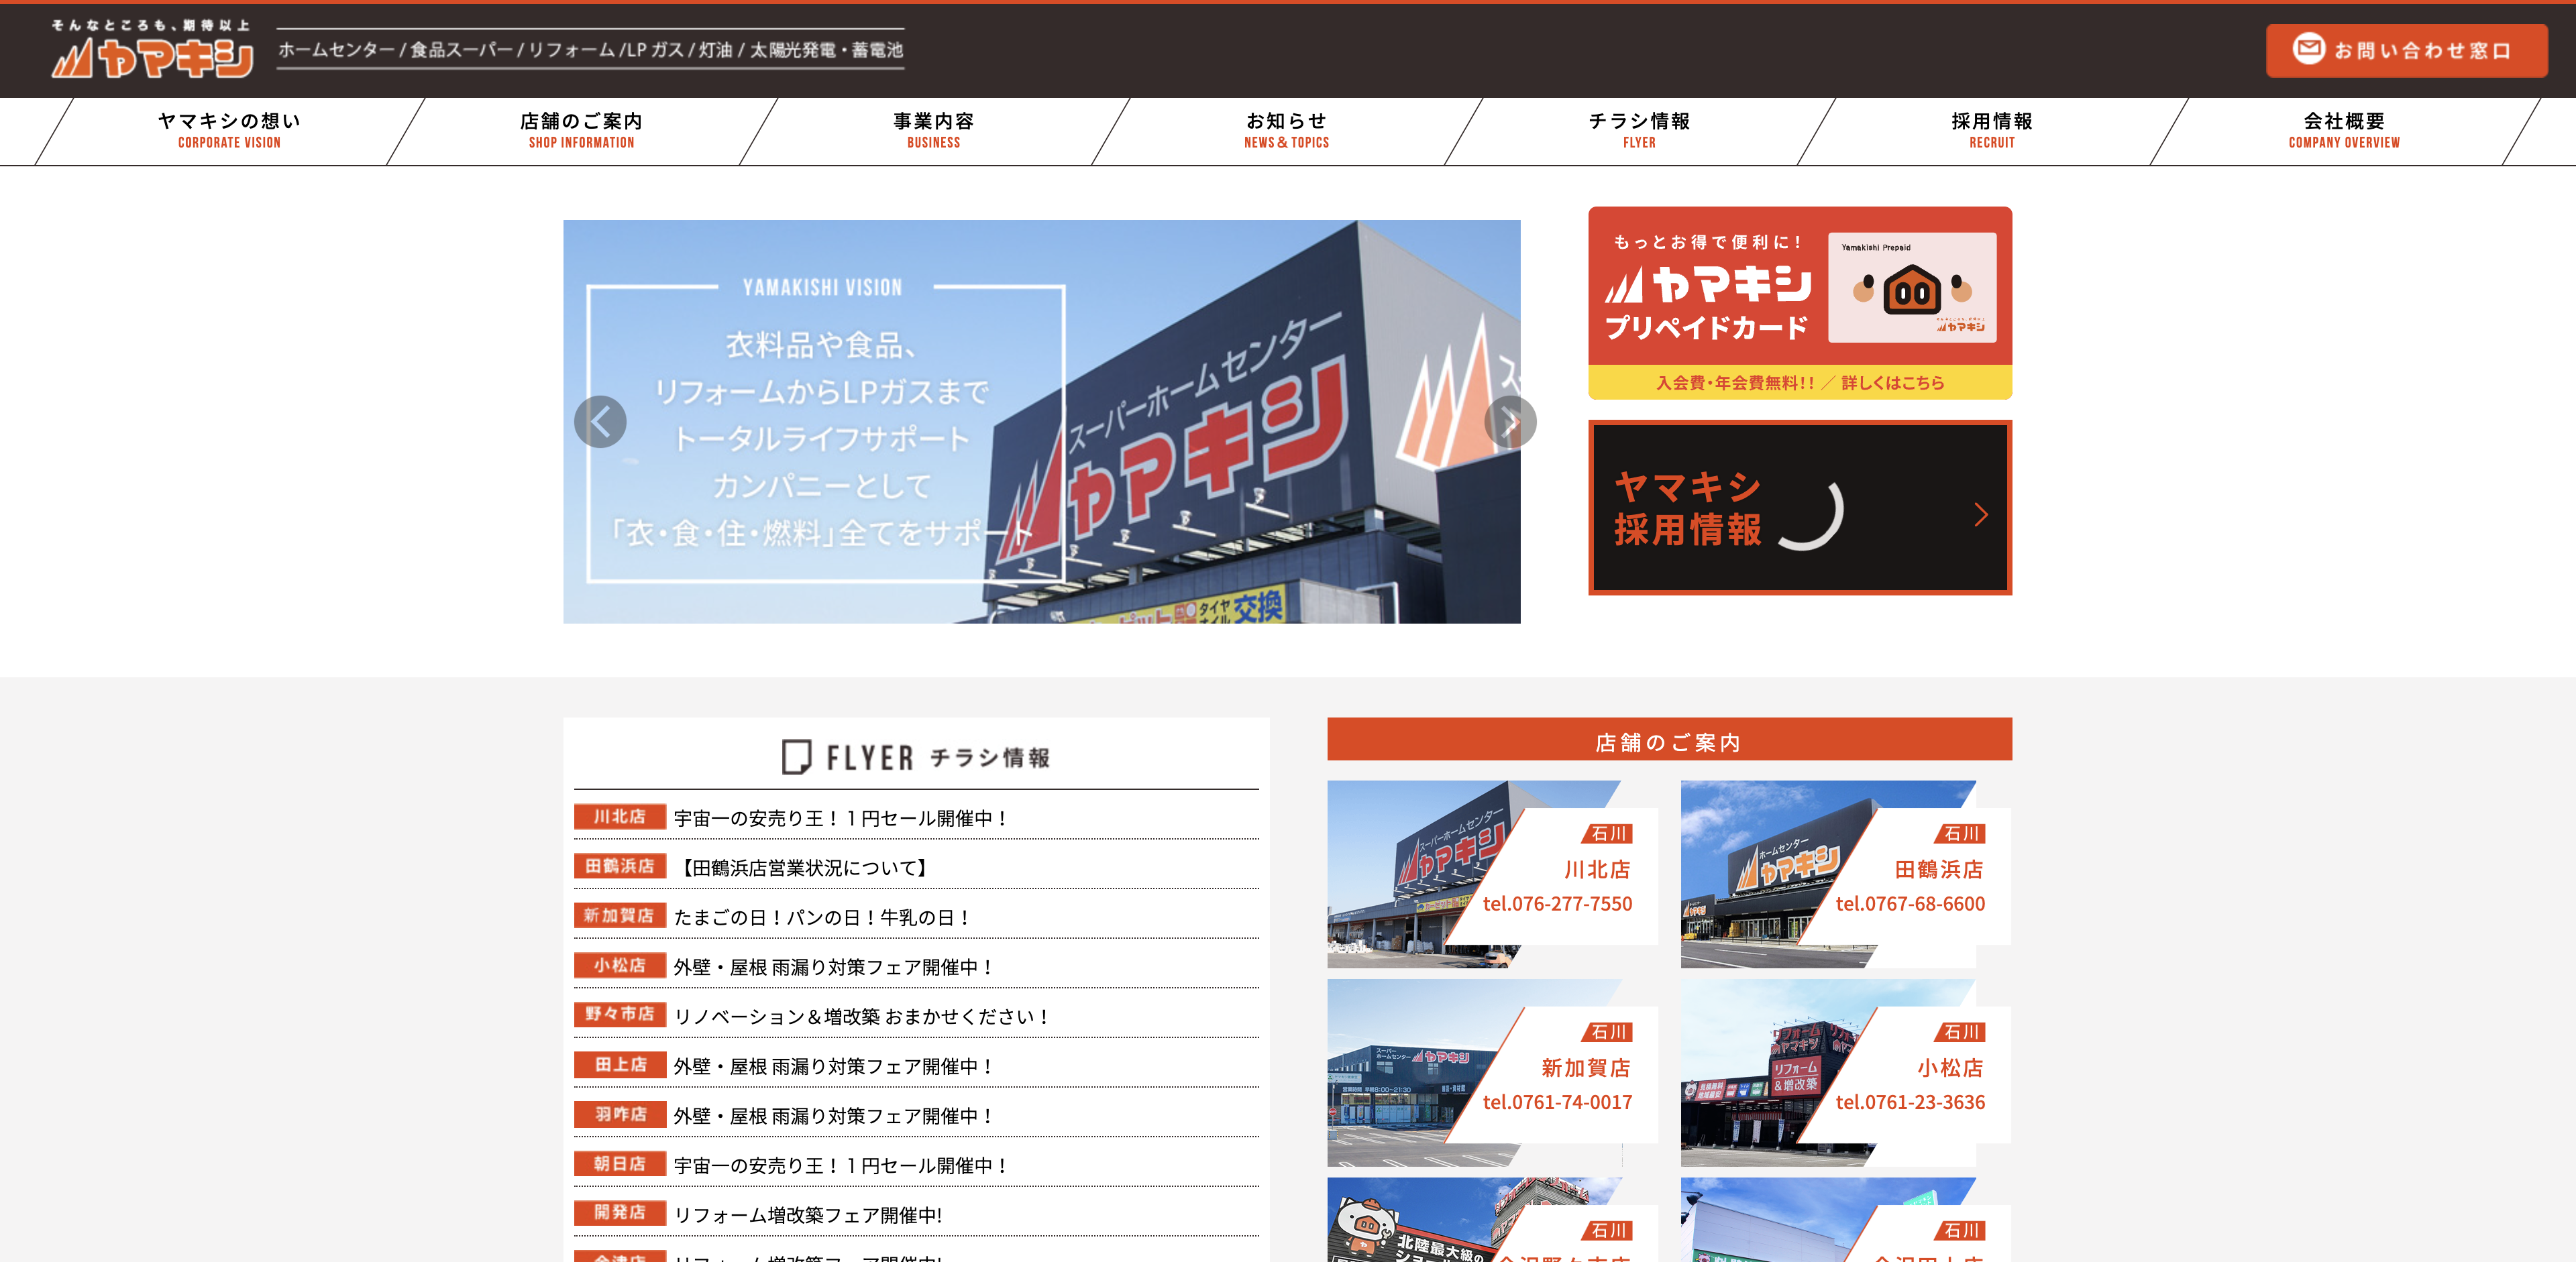This screenshot has width=2576, height=1262.
Task: Open flyer リノベーション＆増改築 おまかせください！
Action: [x=862, y=1016]
